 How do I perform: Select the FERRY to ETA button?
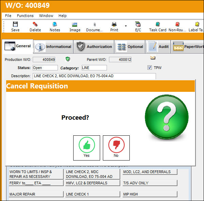click(x=36, y=183)
